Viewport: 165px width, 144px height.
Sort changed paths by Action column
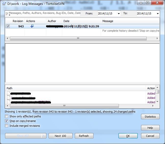151,88
